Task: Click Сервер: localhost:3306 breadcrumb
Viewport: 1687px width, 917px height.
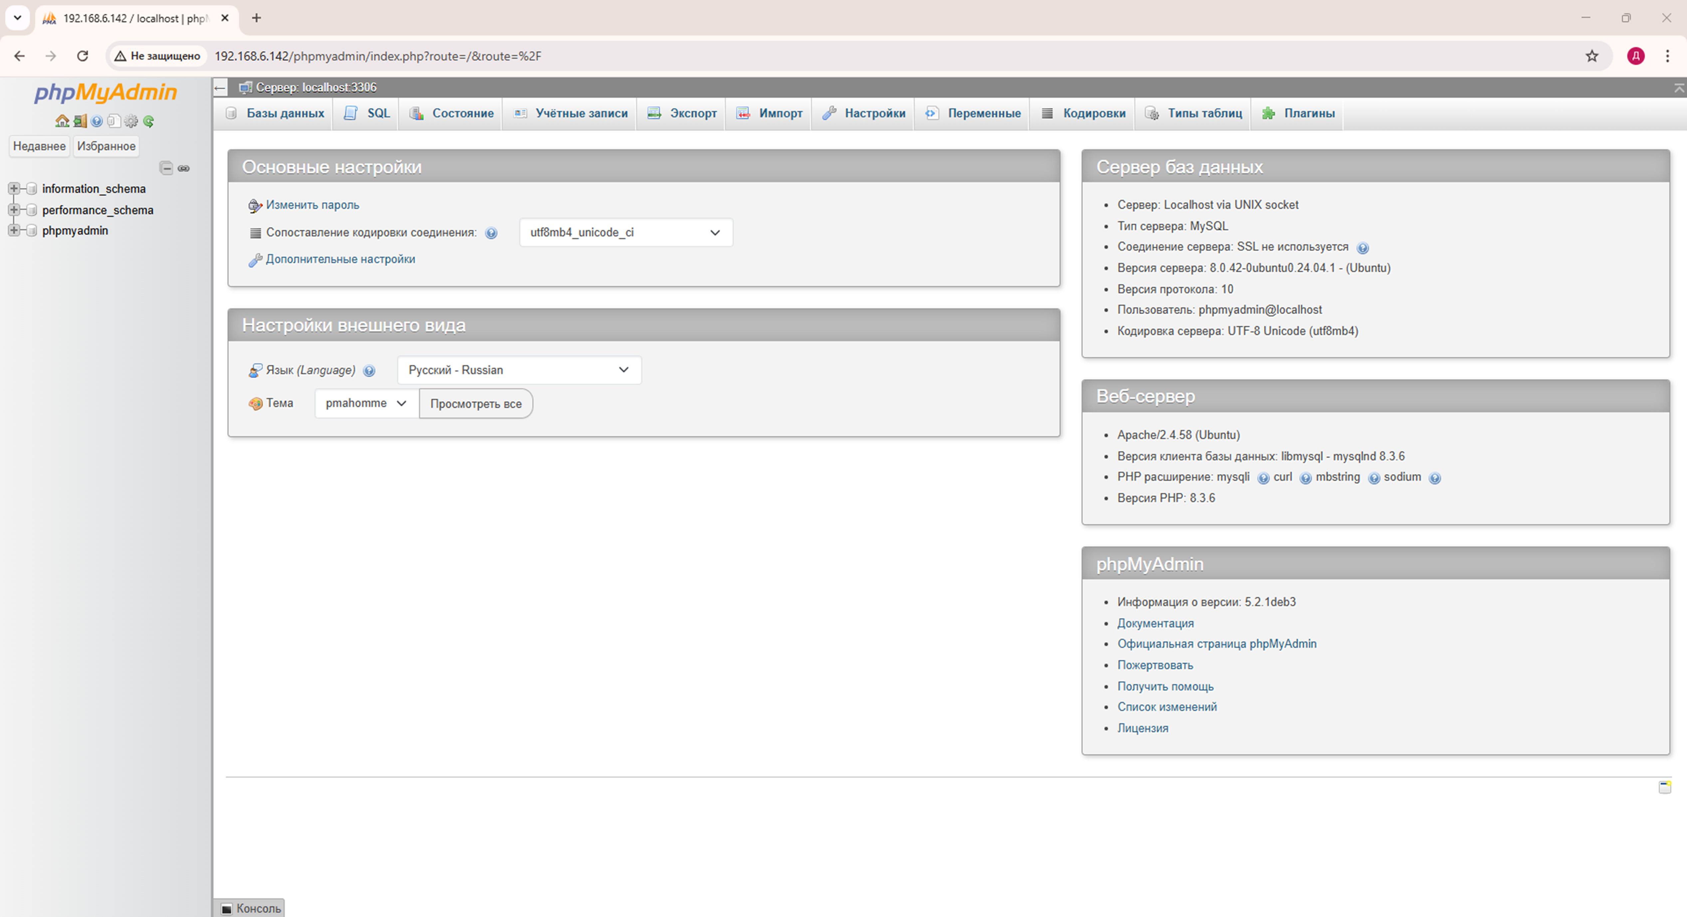Action: tap(316, 87)
